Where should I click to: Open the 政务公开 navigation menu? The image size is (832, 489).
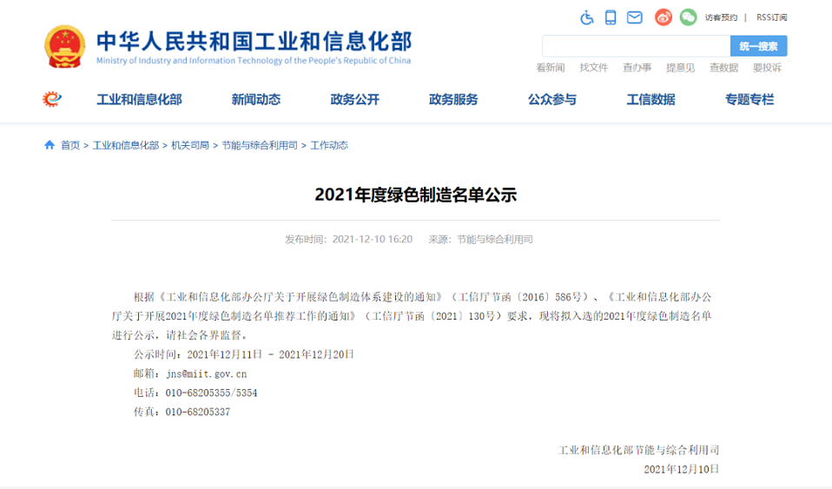click(x=354, y=99)
